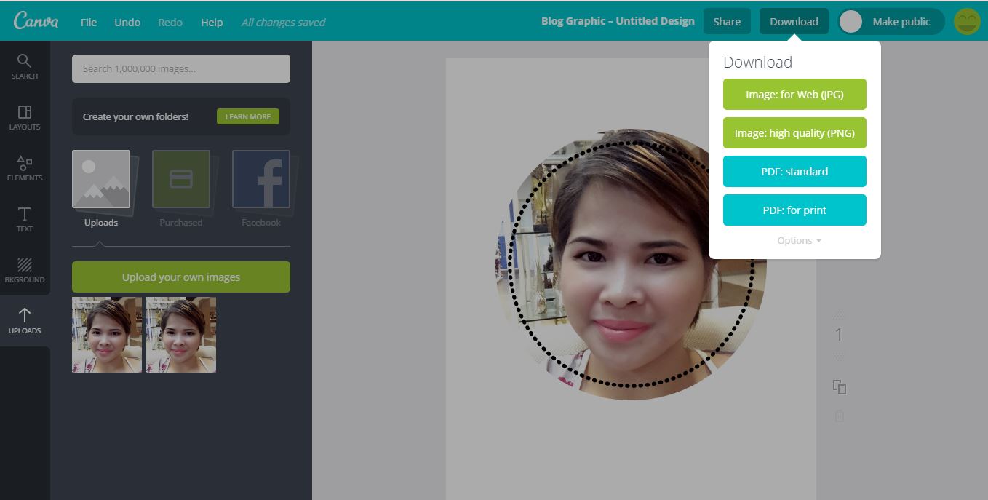Click the Canva logo

36,21
